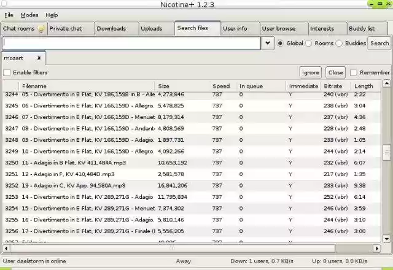Focus the search text input field
The width and height of the screenshot is (393, 270).
coord(131,43)
